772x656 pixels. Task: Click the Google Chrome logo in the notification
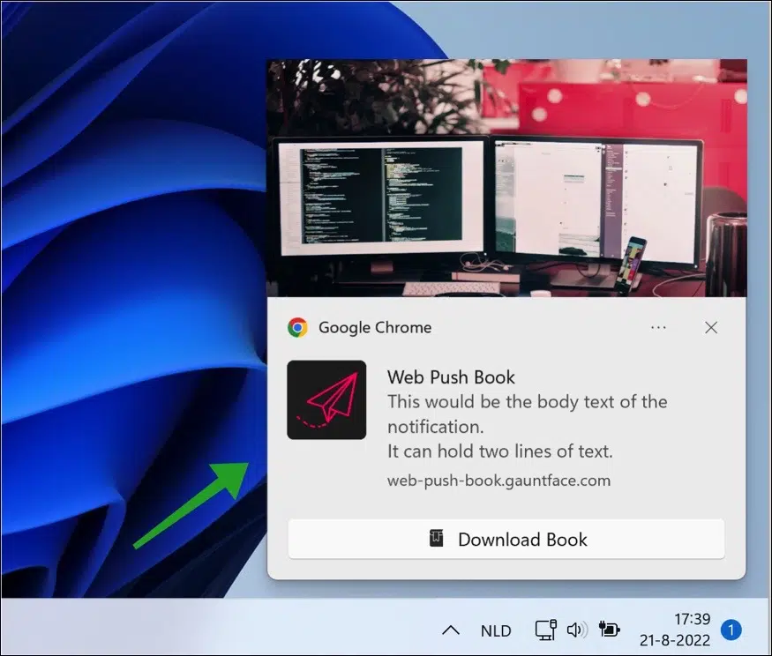pos(298,327)
